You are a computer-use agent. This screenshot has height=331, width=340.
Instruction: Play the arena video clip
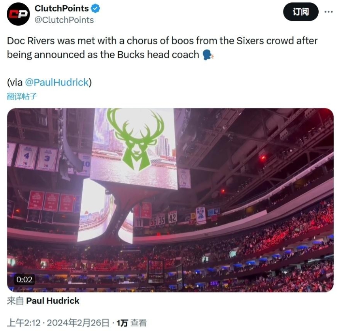(x=170, y=200)
